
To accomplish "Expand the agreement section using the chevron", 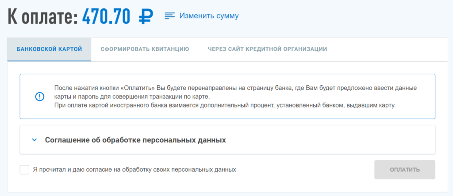I will pos(34,140).
